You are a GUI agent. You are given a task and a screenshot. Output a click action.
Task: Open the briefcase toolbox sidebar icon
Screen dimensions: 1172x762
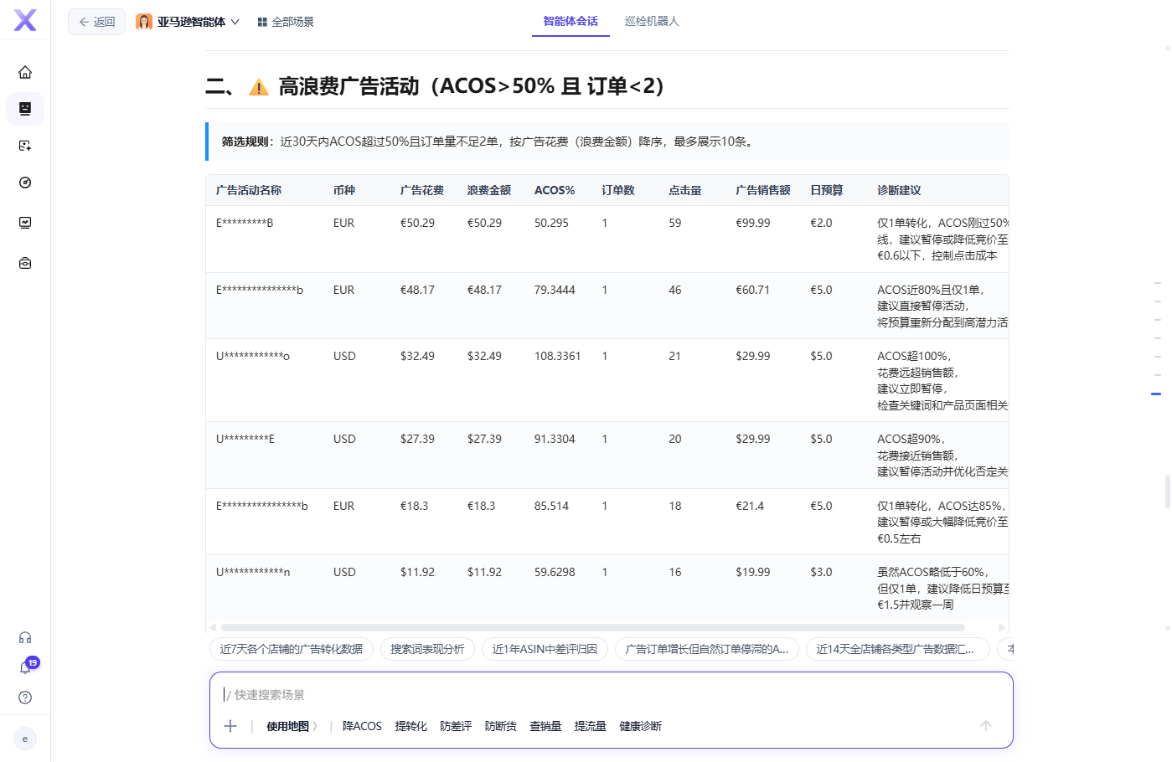point(25,263)
